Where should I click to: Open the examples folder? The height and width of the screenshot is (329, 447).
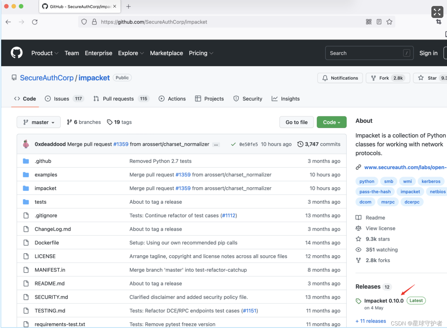46,175
